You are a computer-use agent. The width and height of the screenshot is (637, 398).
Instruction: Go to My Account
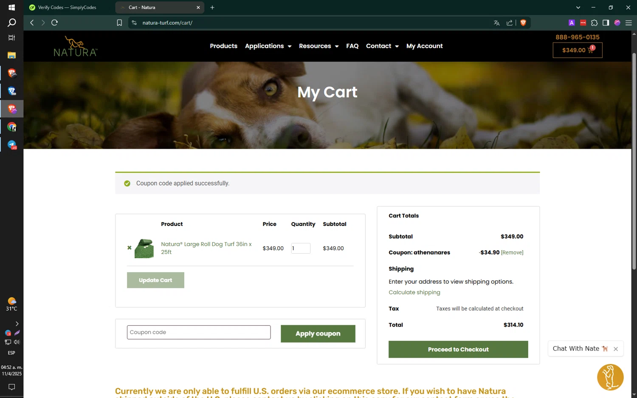tap(424, 46)
